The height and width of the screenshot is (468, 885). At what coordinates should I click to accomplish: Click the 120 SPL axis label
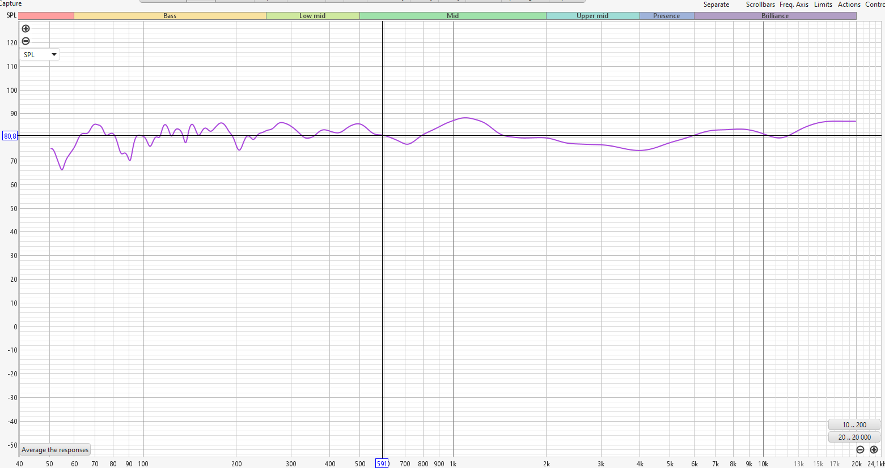[12, 42]
